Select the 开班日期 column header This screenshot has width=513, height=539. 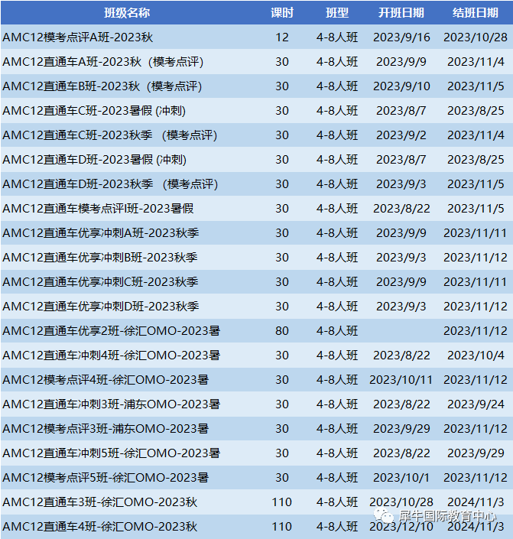pos(401,13)
